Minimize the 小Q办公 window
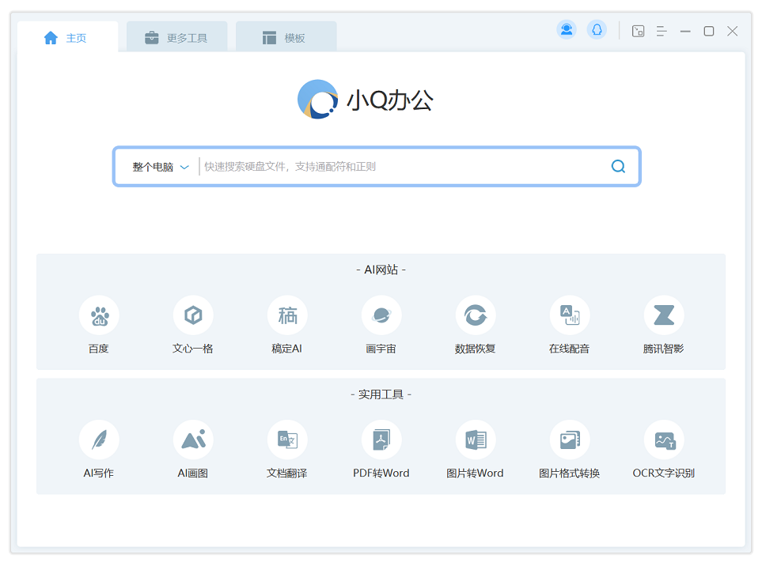 [x=685, y=31]
